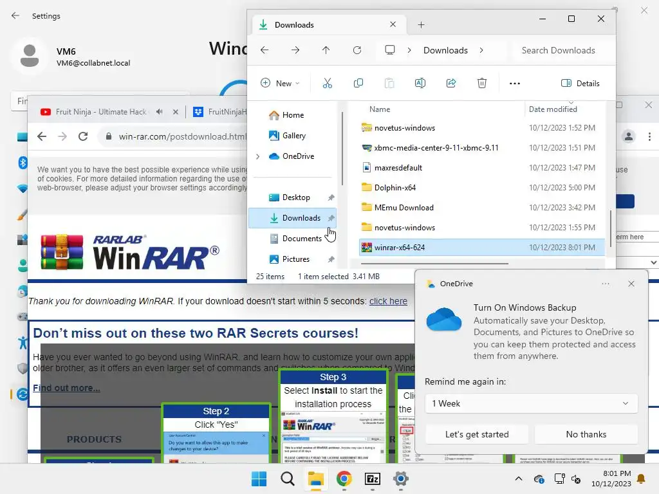Open Search from the taskbar
The height and width of the screenshot is (494, 659).
tap(288, 479)
